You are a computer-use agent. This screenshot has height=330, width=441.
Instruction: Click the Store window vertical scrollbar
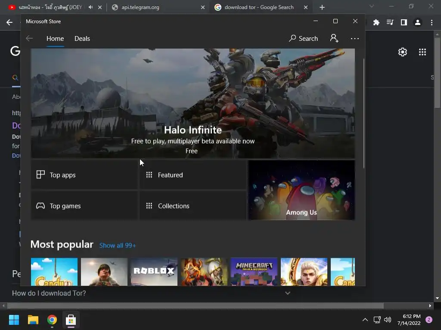[x=363, y=113]
